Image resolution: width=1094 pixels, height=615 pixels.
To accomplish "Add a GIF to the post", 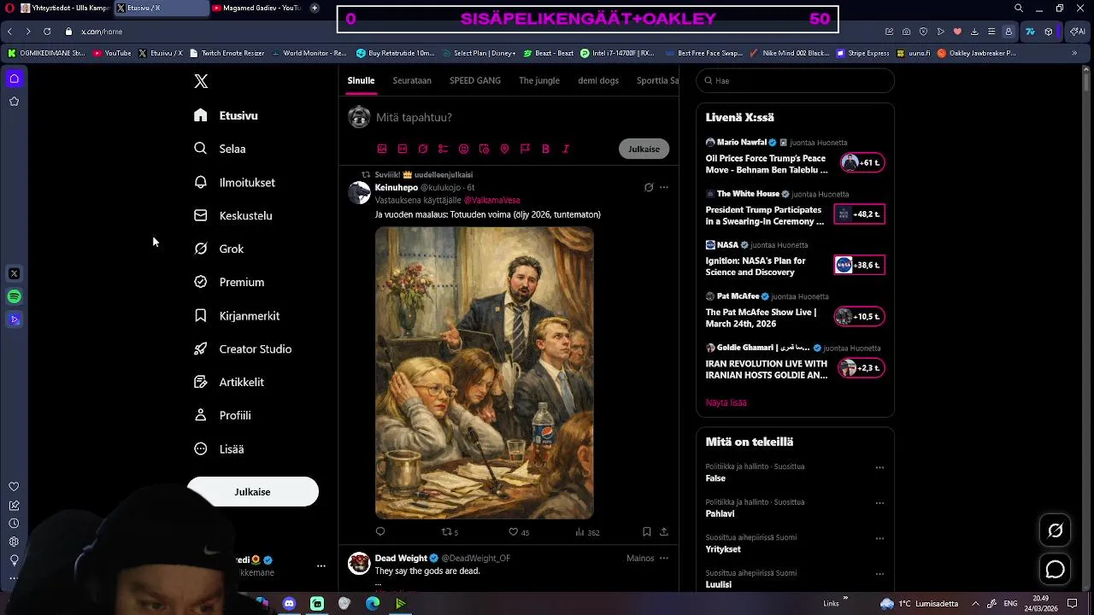I will (403, 149).
